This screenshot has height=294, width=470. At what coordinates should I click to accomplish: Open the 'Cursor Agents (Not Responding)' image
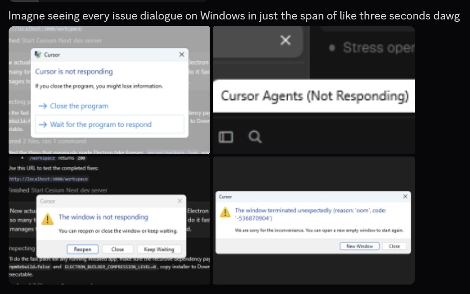(314, 90)
